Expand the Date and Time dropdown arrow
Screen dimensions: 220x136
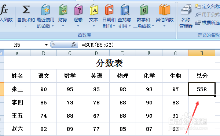(114, 26)
